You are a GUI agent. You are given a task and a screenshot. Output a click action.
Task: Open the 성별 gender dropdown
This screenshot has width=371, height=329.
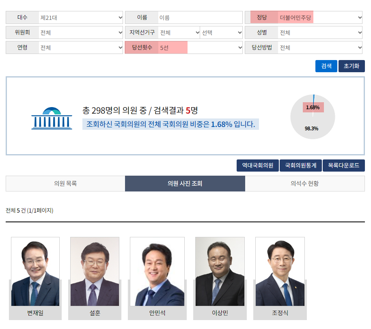click(x=320, y=32)
